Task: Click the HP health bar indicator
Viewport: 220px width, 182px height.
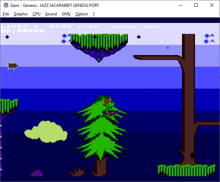Action: (x=23, y=31)
